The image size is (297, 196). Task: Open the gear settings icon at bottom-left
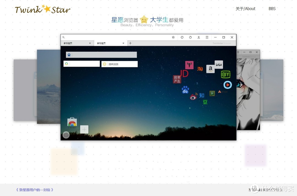[x=66, y=135]
